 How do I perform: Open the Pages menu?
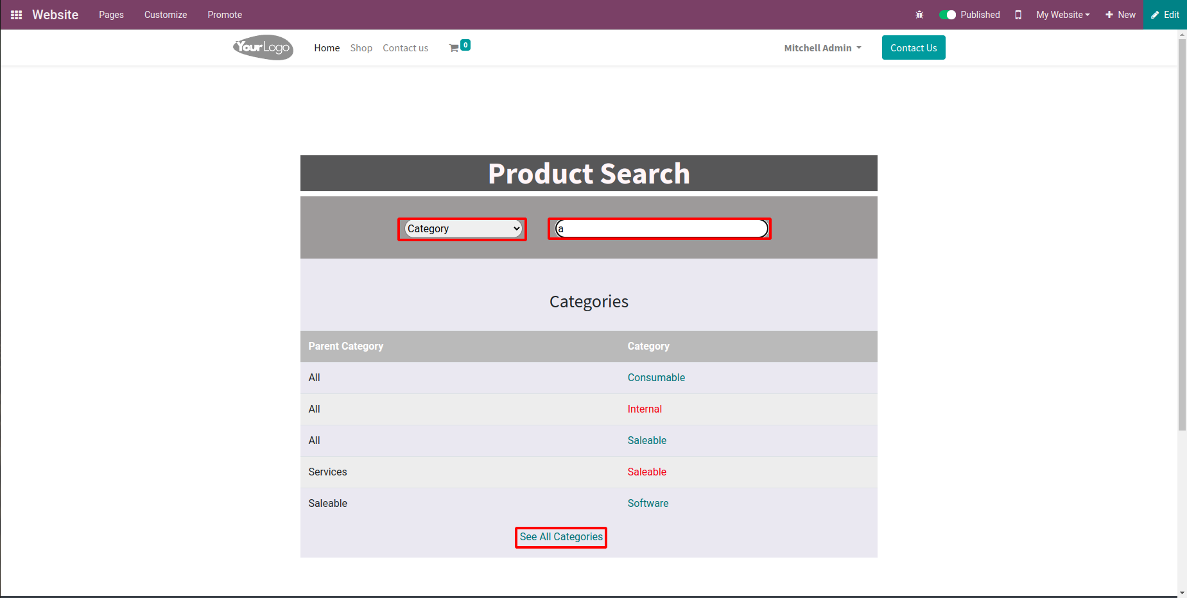pos(111,15)
